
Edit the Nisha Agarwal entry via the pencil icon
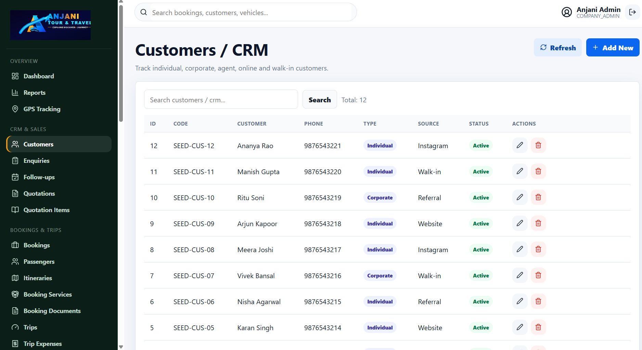[519, 301]
